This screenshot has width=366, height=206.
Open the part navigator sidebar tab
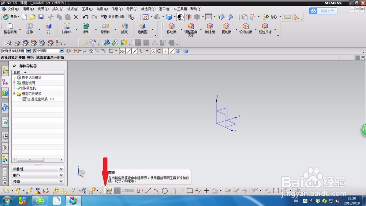point(5,82)
